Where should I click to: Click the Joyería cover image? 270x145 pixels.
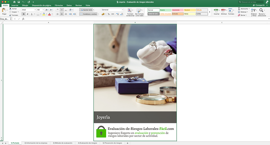(x=135, y=68)
